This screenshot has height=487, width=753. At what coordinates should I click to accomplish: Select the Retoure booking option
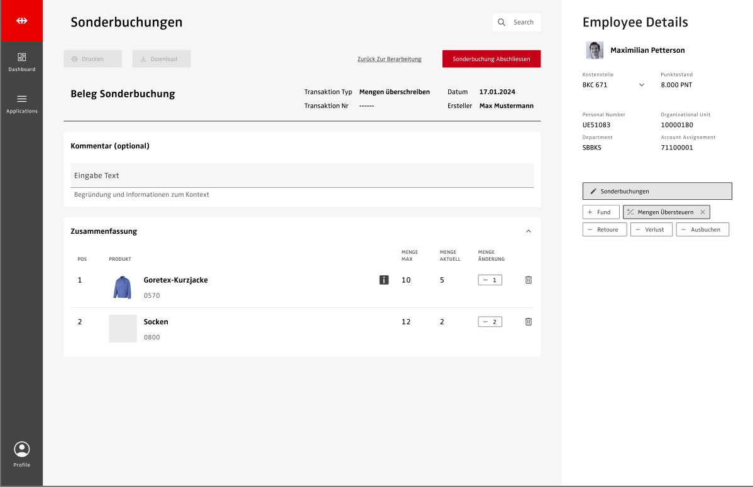coord(604,230)
